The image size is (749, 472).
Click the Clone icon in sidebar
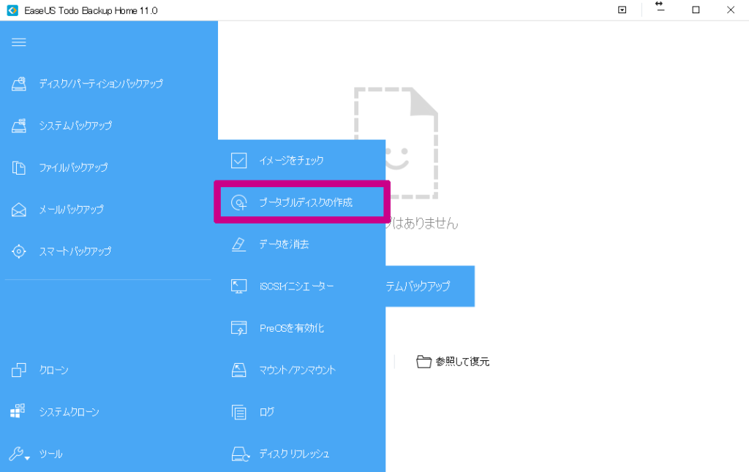pos(19,370)
